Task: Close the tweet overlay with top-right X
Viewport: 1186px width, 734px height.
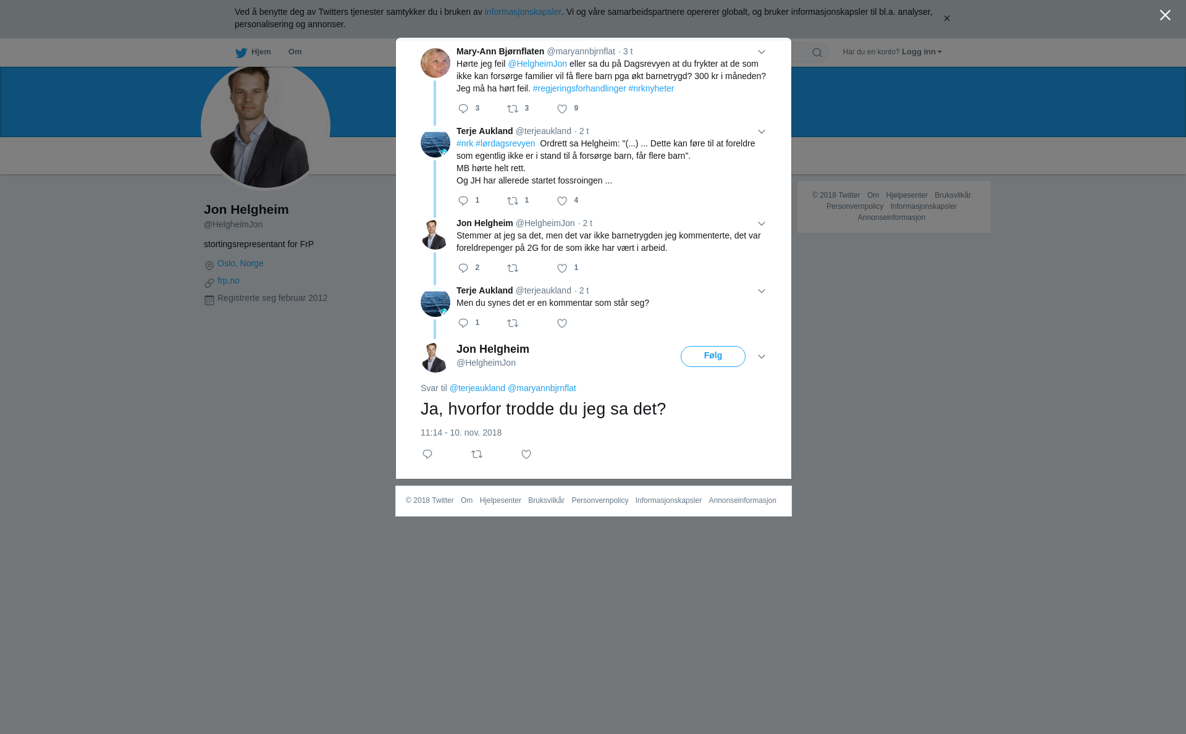Action: point(1165,15)
